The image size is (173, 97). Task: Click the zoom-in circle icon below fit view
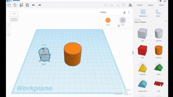click(9, 35)
